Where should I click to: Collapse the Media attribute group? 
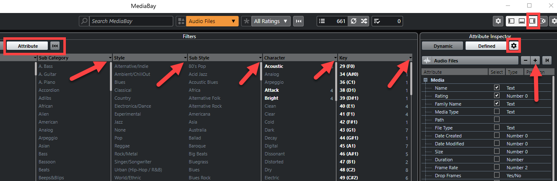[425, 80]
